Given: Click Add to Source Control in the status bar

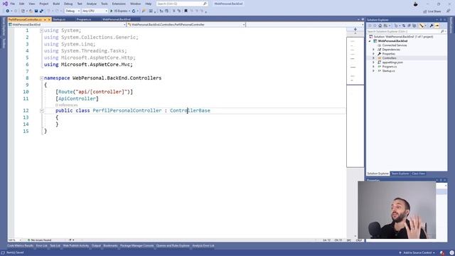Looking at the screenshot, I should point(417,253).
